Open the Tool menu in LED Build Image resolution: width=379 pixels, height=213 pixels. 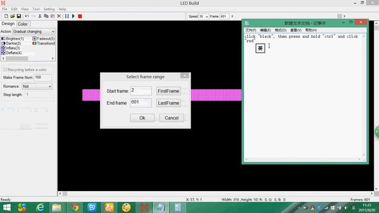tap(36, 9)
